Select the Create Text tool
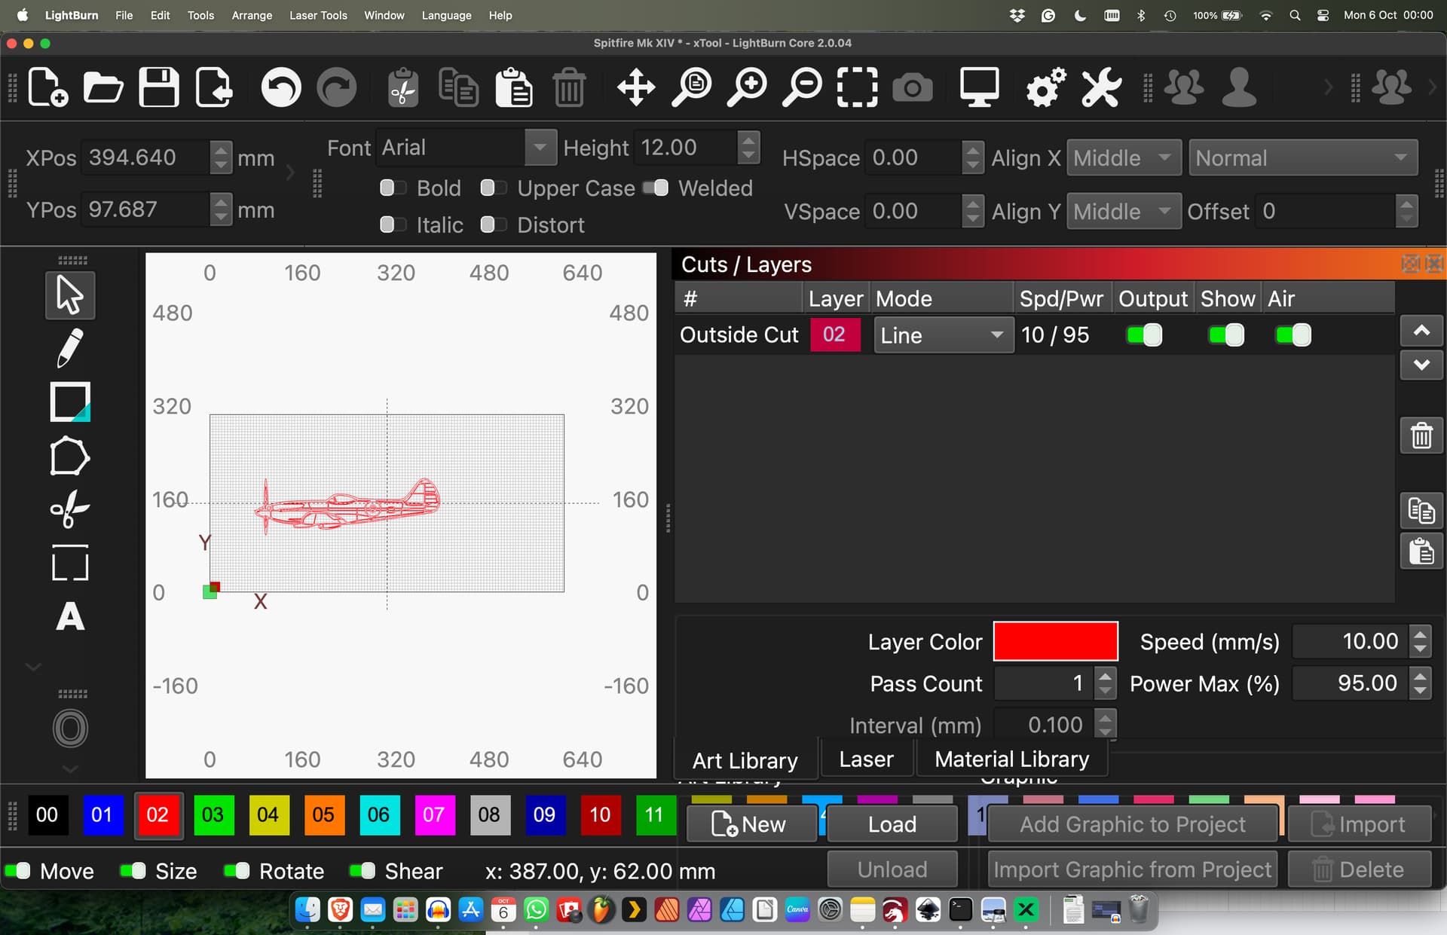Image resolution: width=1447 pixels, height=935 pixels. click(x=69, y=617)
